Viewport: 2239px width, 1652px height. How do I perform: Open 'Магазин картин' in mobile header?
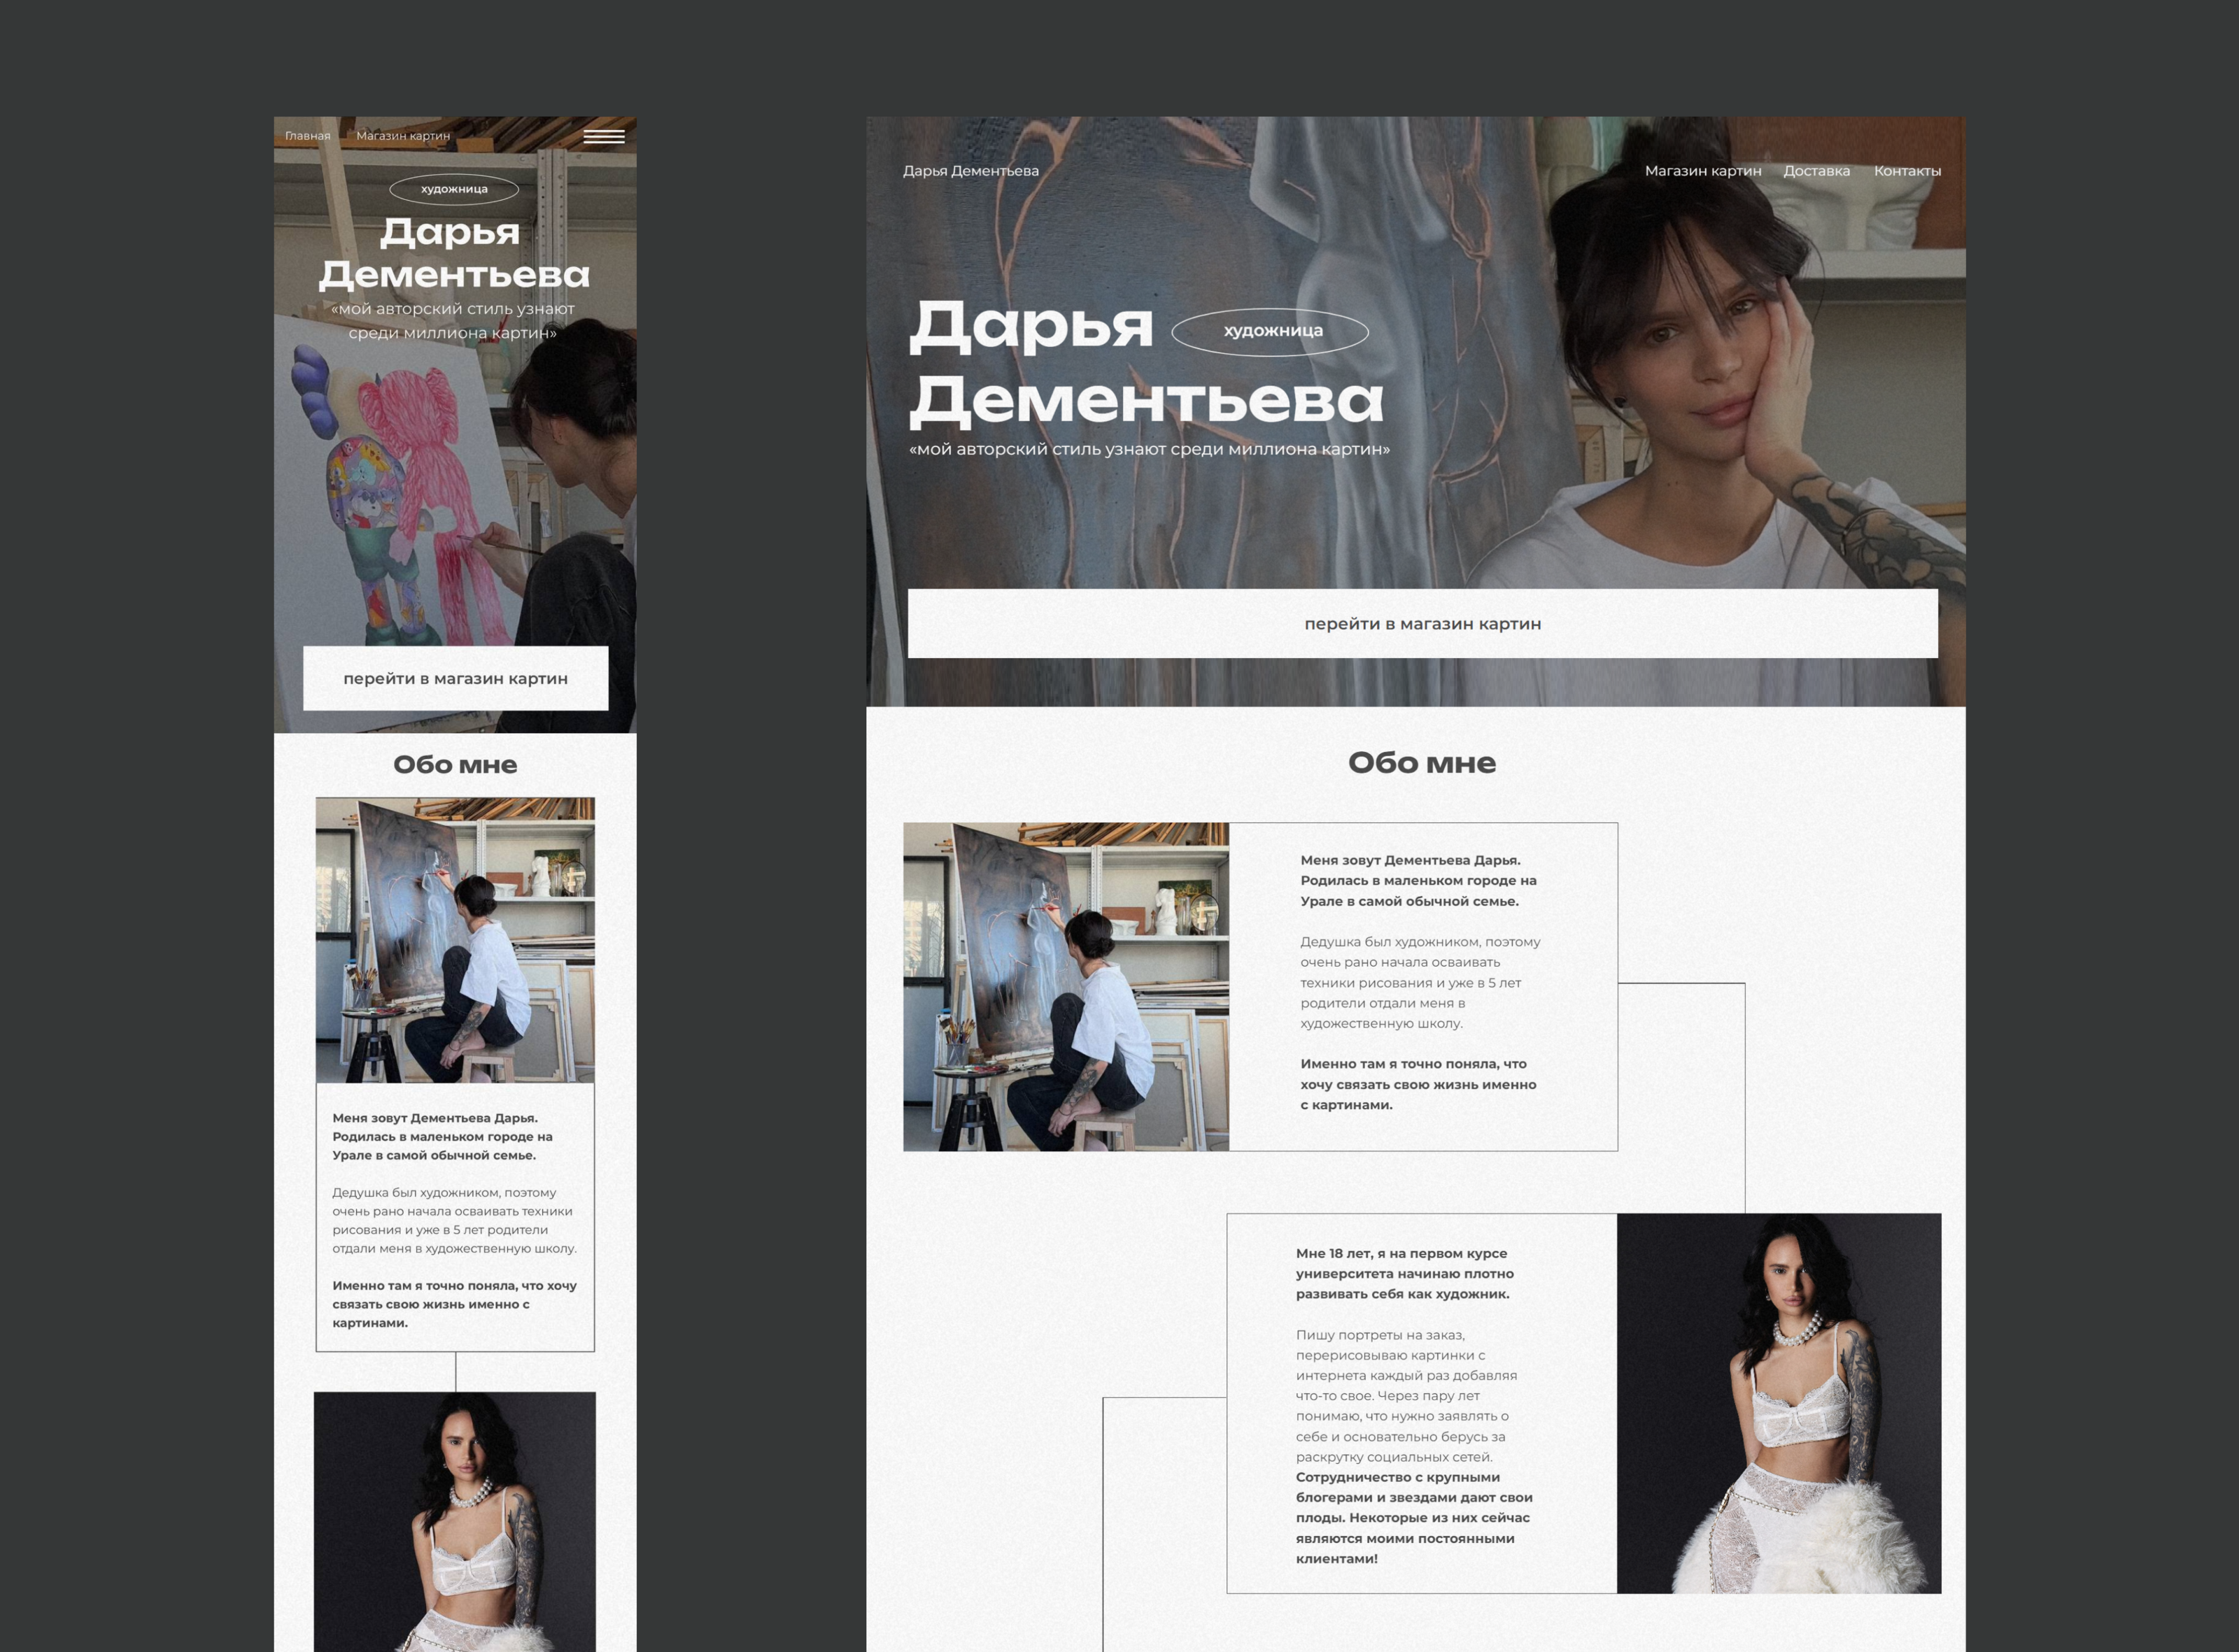403,136
